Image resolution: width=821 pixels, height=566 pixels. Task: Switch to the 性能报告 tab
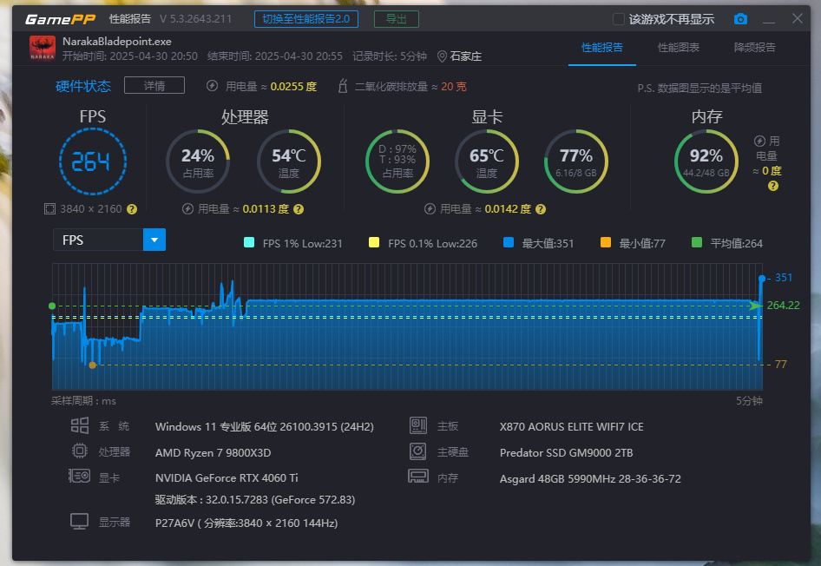tap(602, 48)
